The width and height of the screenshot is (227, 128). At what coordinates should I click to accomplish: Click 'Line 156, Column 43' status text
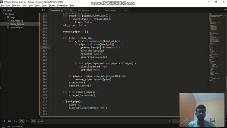tap(15, 127)
